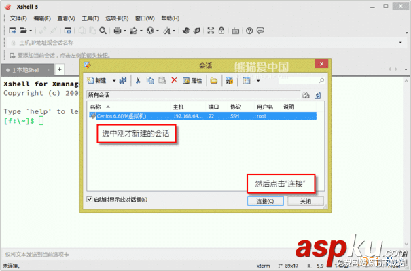Click the tab list dropdown arrow at far right
Screen dimensions: 411x271
[406, 69]
